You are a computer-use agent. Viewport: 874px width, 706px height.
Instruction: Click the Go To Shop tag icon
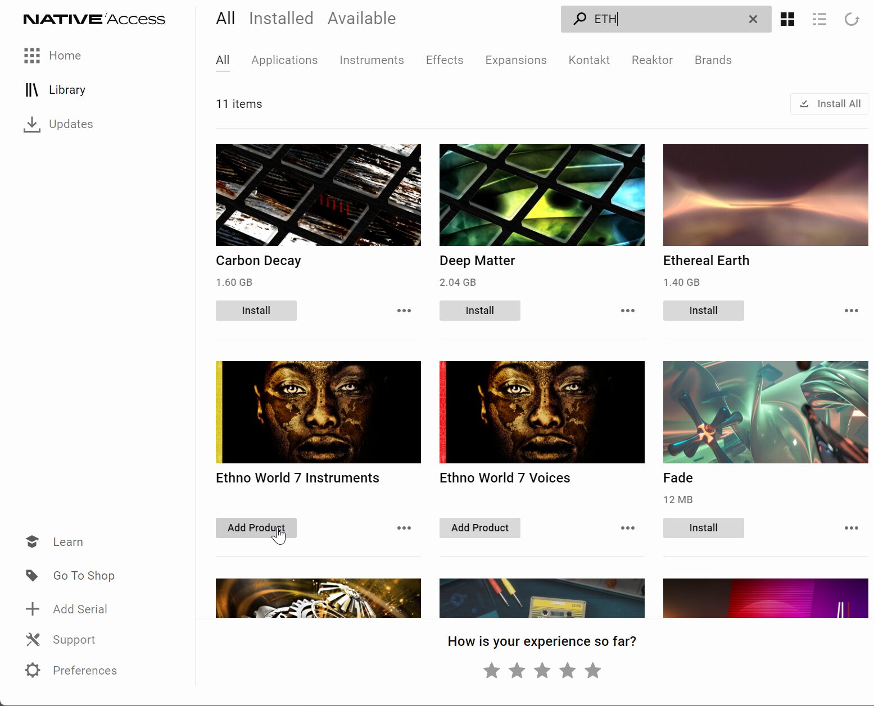click(32, 576)
